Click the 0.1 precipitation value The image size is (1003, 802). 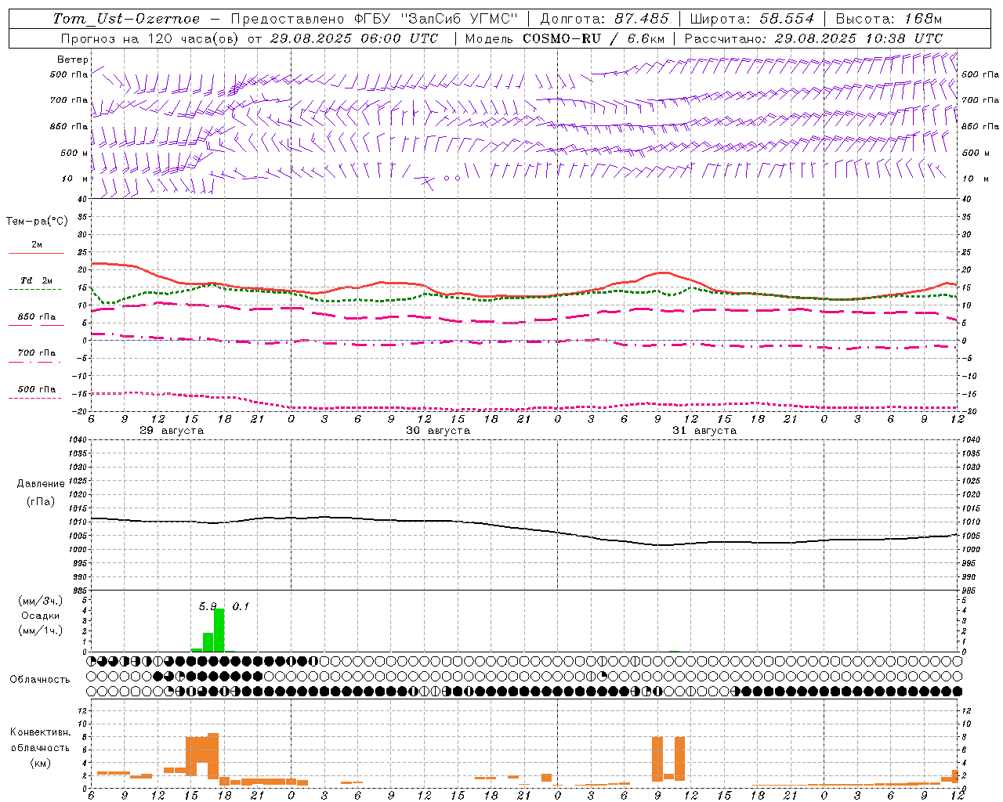[x=241, y=606]
